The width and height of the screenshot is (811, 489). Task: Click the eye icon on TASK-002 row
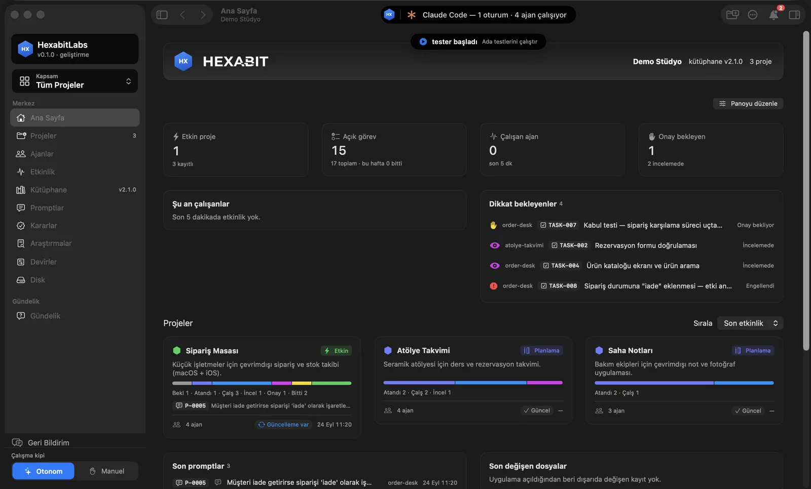coord(495,245)
